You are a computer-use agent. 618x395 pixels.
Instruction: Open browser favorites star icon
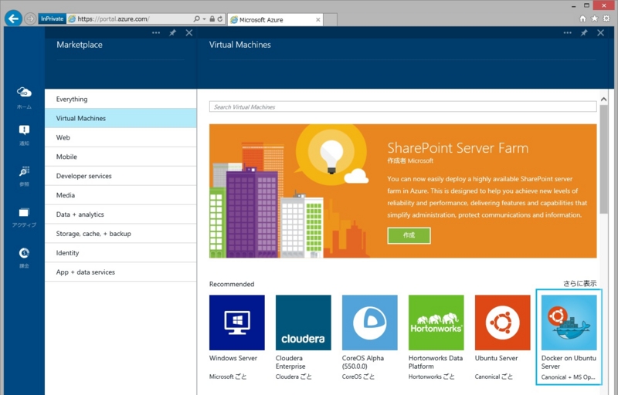pyautogui.click(x=595, y=19)
